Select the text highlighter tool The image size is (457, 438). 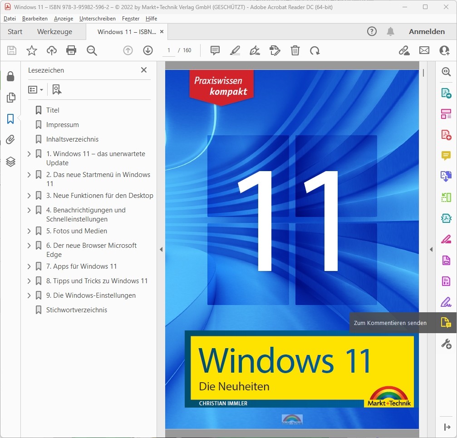click(x=235, y=50)
